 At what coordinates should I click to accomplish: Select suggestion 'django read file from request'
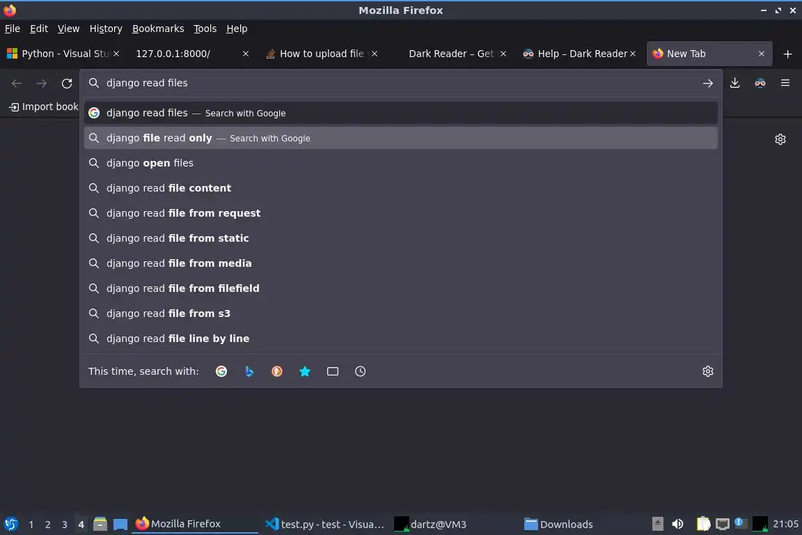(x=400, y=213)
